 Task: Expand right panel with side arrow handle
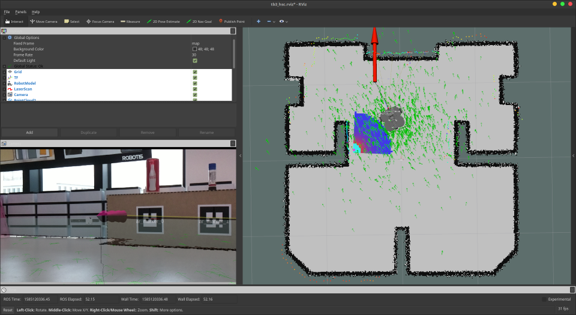tap(574, 155)
